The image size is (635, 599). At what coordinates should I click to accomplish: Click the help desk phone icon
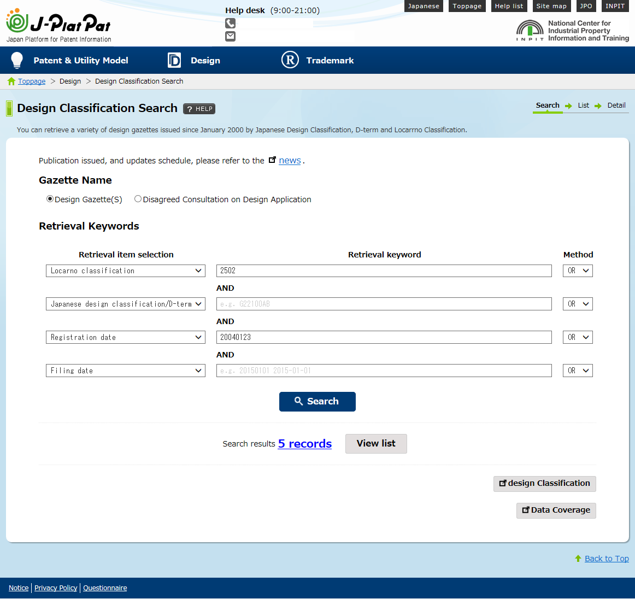[230, 23]
